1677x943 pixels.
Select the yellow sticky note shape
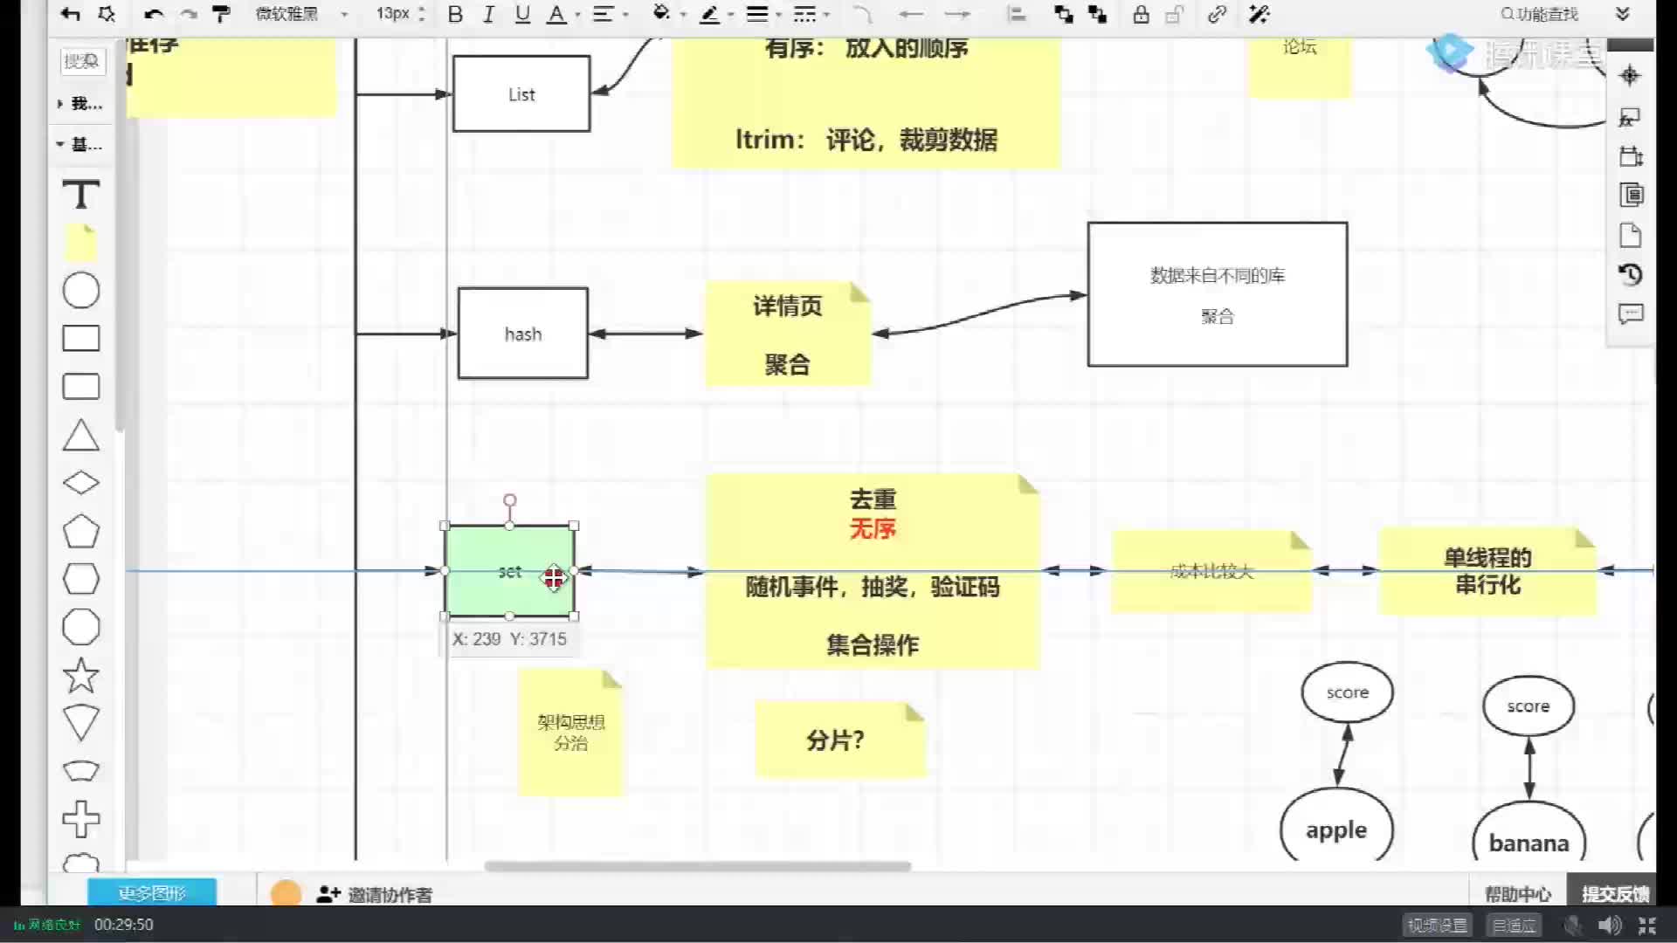(81, 243)
